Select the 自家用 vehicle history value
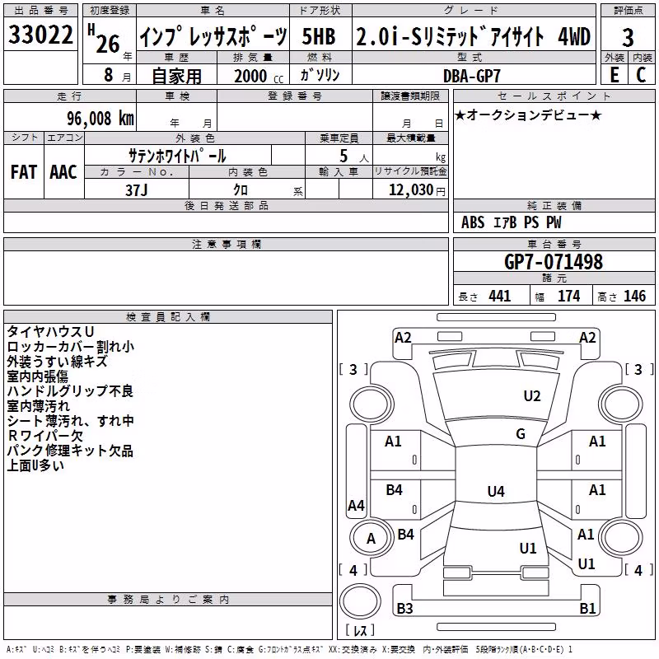The image size is (659, 659). 176,76
